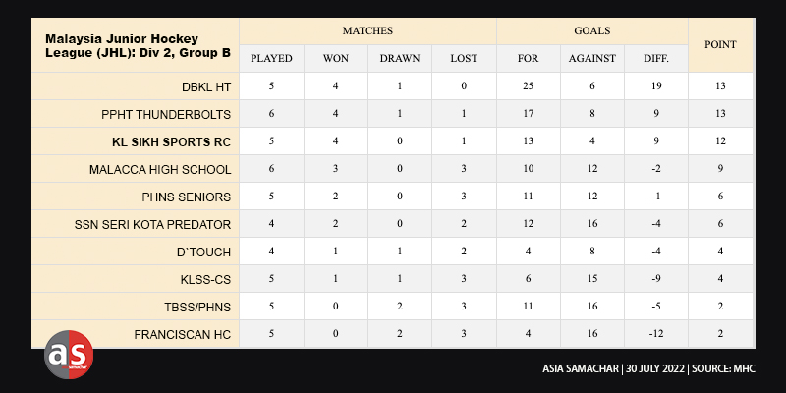Click the Asia Samachar source credit text
Screen dimensions: 786x393
pos(657,370)
